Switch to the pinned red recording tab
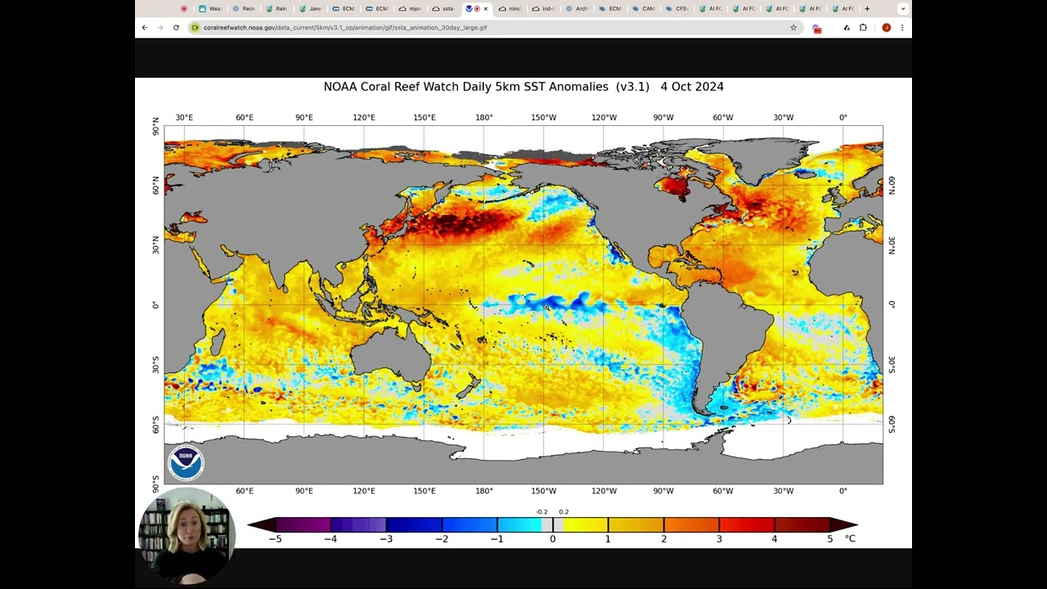The width and height of the screenshot is (1047, 589). coord(184,9)
